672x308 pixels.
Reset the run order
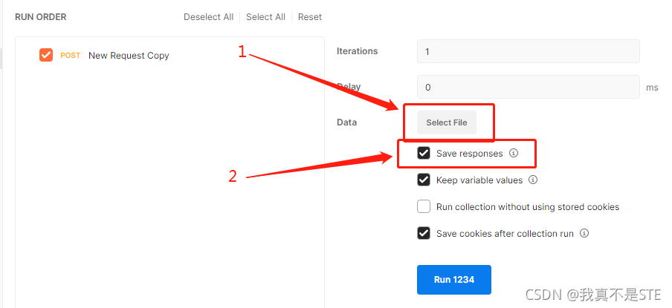coord(310,17)
